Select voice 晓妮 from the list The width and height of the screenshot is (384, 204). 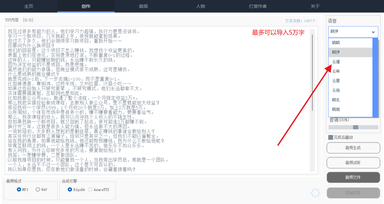coord(350,109)
